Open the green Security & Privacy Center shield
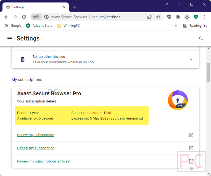This screenshot has height=176, width=211. (196, 17)
